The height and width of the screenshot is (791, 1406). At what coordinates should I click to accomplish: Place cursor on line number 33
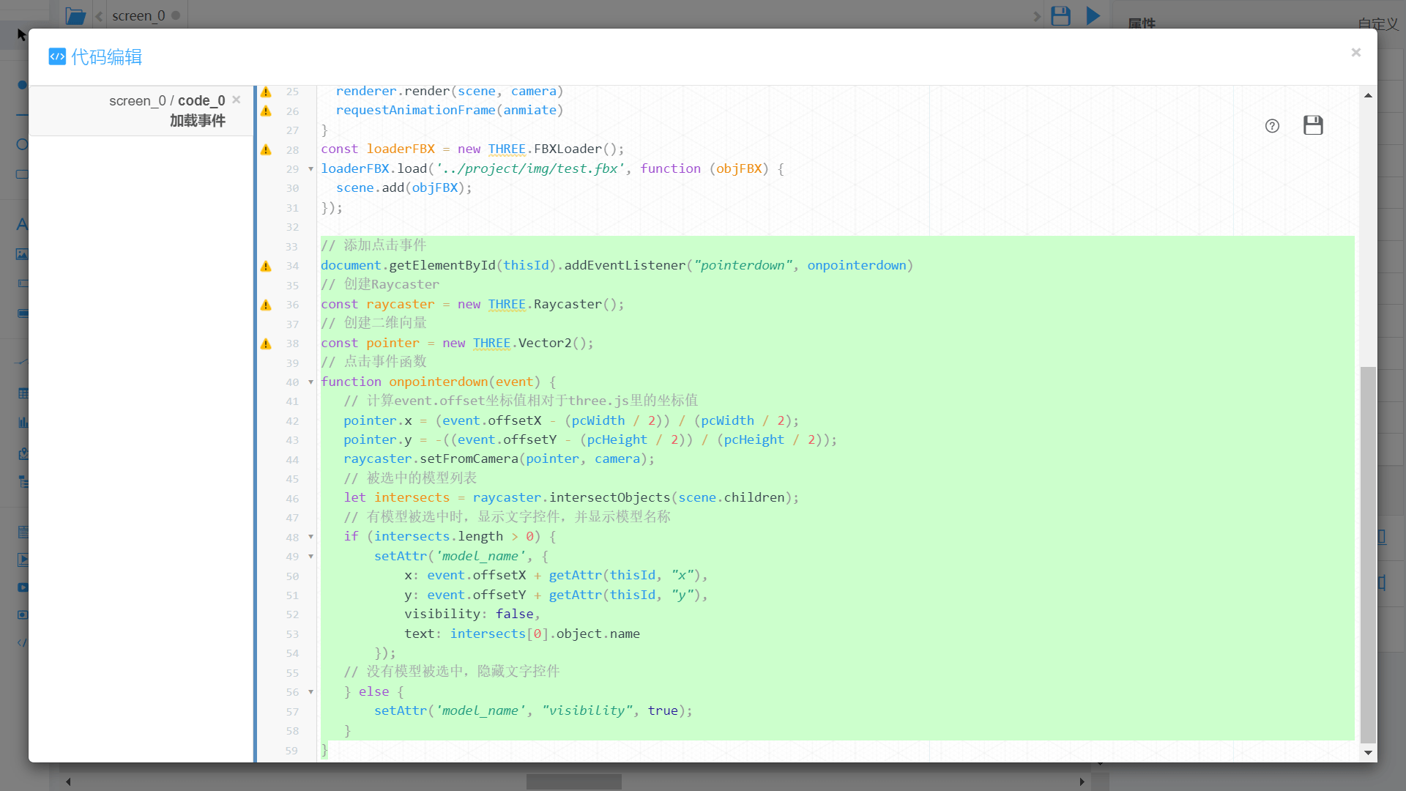[x=291, y=247]
